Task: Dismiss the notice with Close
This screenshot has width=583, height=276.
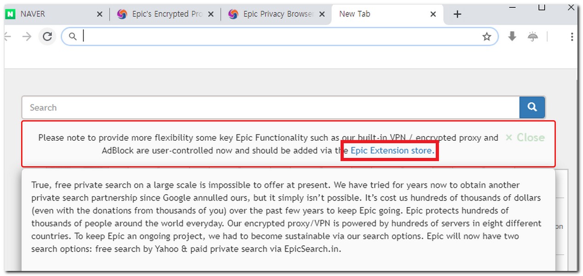Action: pyautogui.click(x=525, y=138)
